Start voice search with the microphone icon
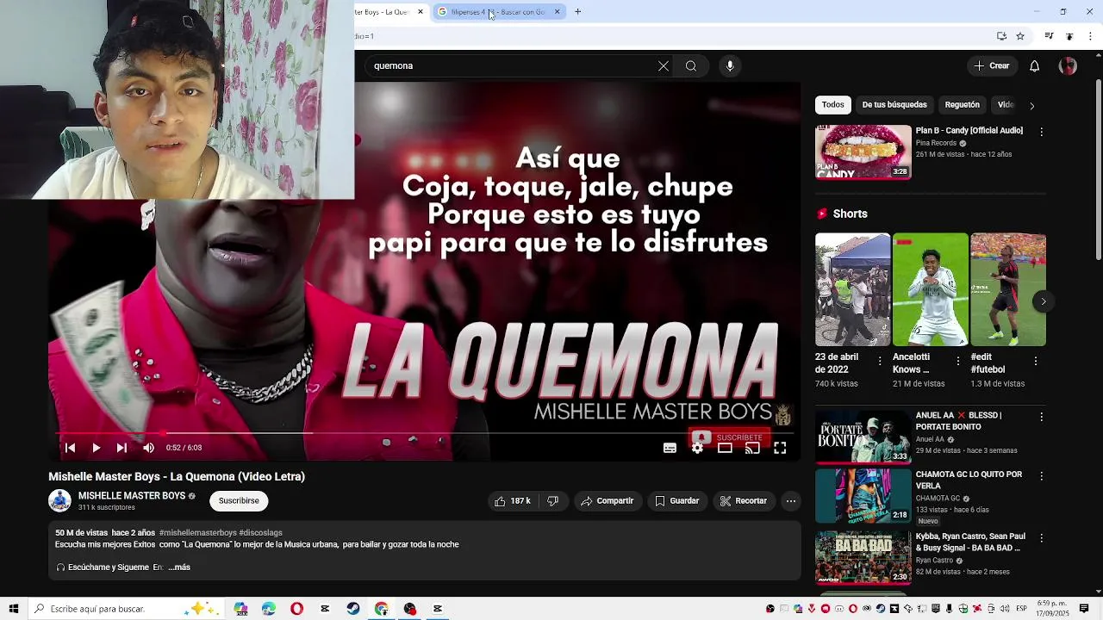Screen dimensions: 1103x620 (730, 66)
